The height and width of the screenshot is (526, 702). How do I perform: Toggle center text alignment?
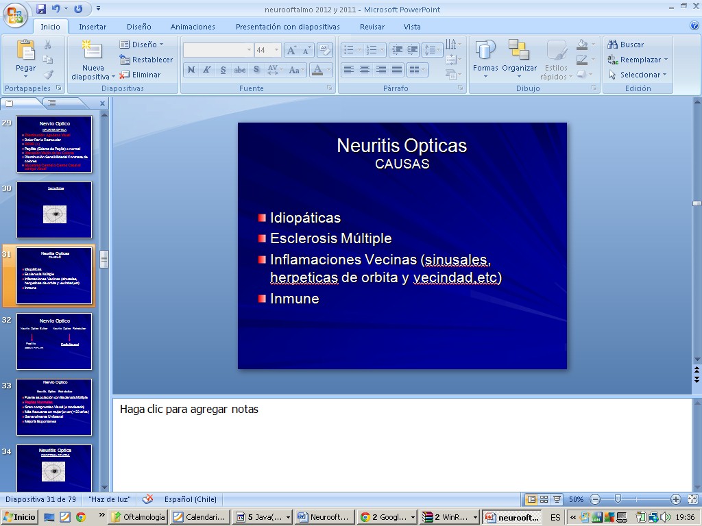pos(365,70)
